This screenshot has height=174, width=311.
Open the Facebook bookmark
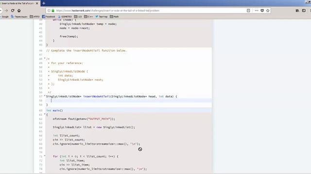pyautogui.click(x=49, y=17)
